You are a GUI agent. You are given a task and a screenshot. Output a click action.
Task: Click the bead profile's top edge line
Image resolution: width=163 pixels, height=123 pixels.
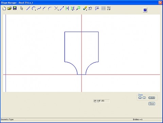coord(81,32)
